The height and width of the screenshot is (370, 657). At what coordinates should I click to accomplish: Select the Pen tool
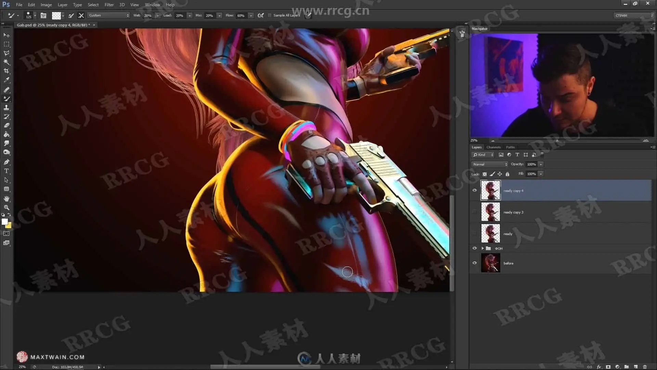coord(7,162)
